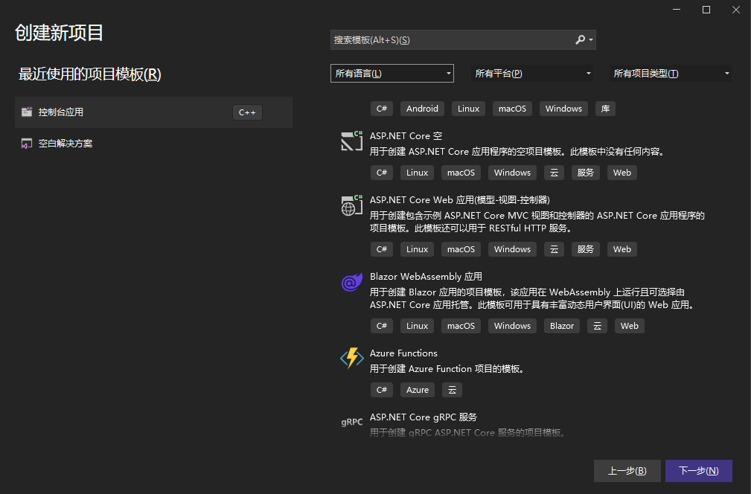Viewport: 751px width, 494px height.
Task: Click the ASP.NET Core 空 template icon
Action: click(351, 141)
